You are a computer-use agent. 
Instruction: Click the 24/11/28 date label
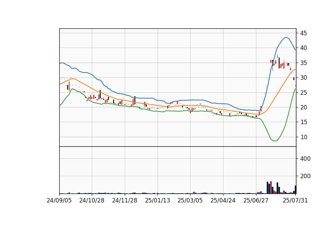tap(125, 200)
